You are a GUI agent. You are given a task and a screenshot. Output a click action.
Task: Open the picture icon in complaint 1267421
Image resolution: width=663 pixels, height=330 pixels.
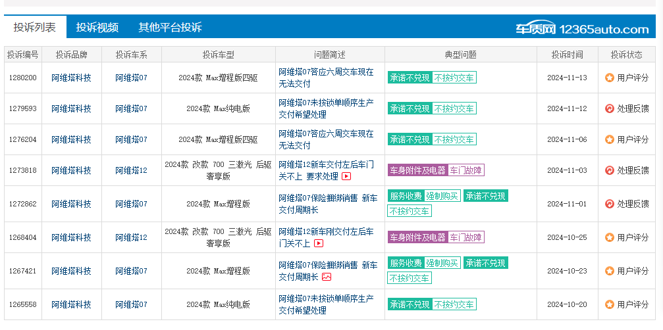coord(327,277)
